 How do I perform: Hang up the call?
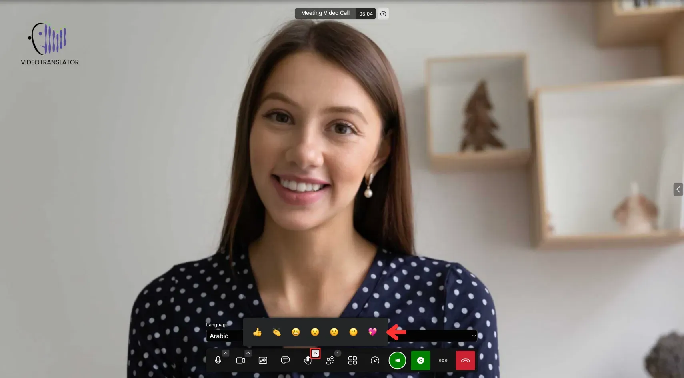click(x=465, y=360)
